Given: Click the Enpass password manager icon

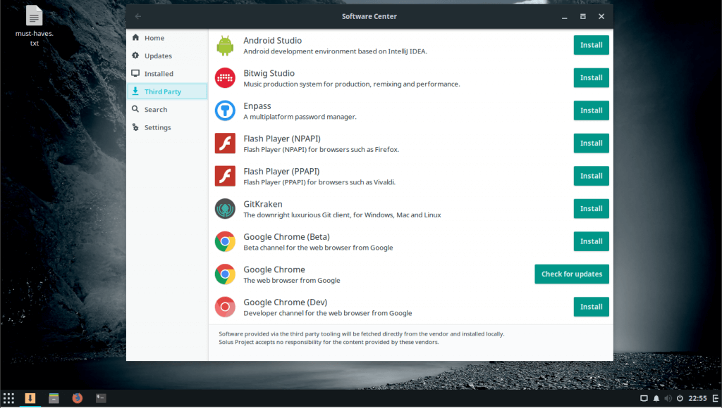Looking at the screenshot, I should [225, 110].
